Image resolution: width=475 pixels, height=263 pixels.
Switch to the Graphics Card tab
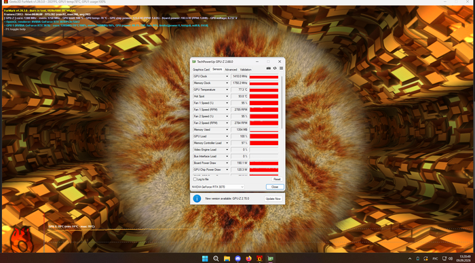point(201,70)
